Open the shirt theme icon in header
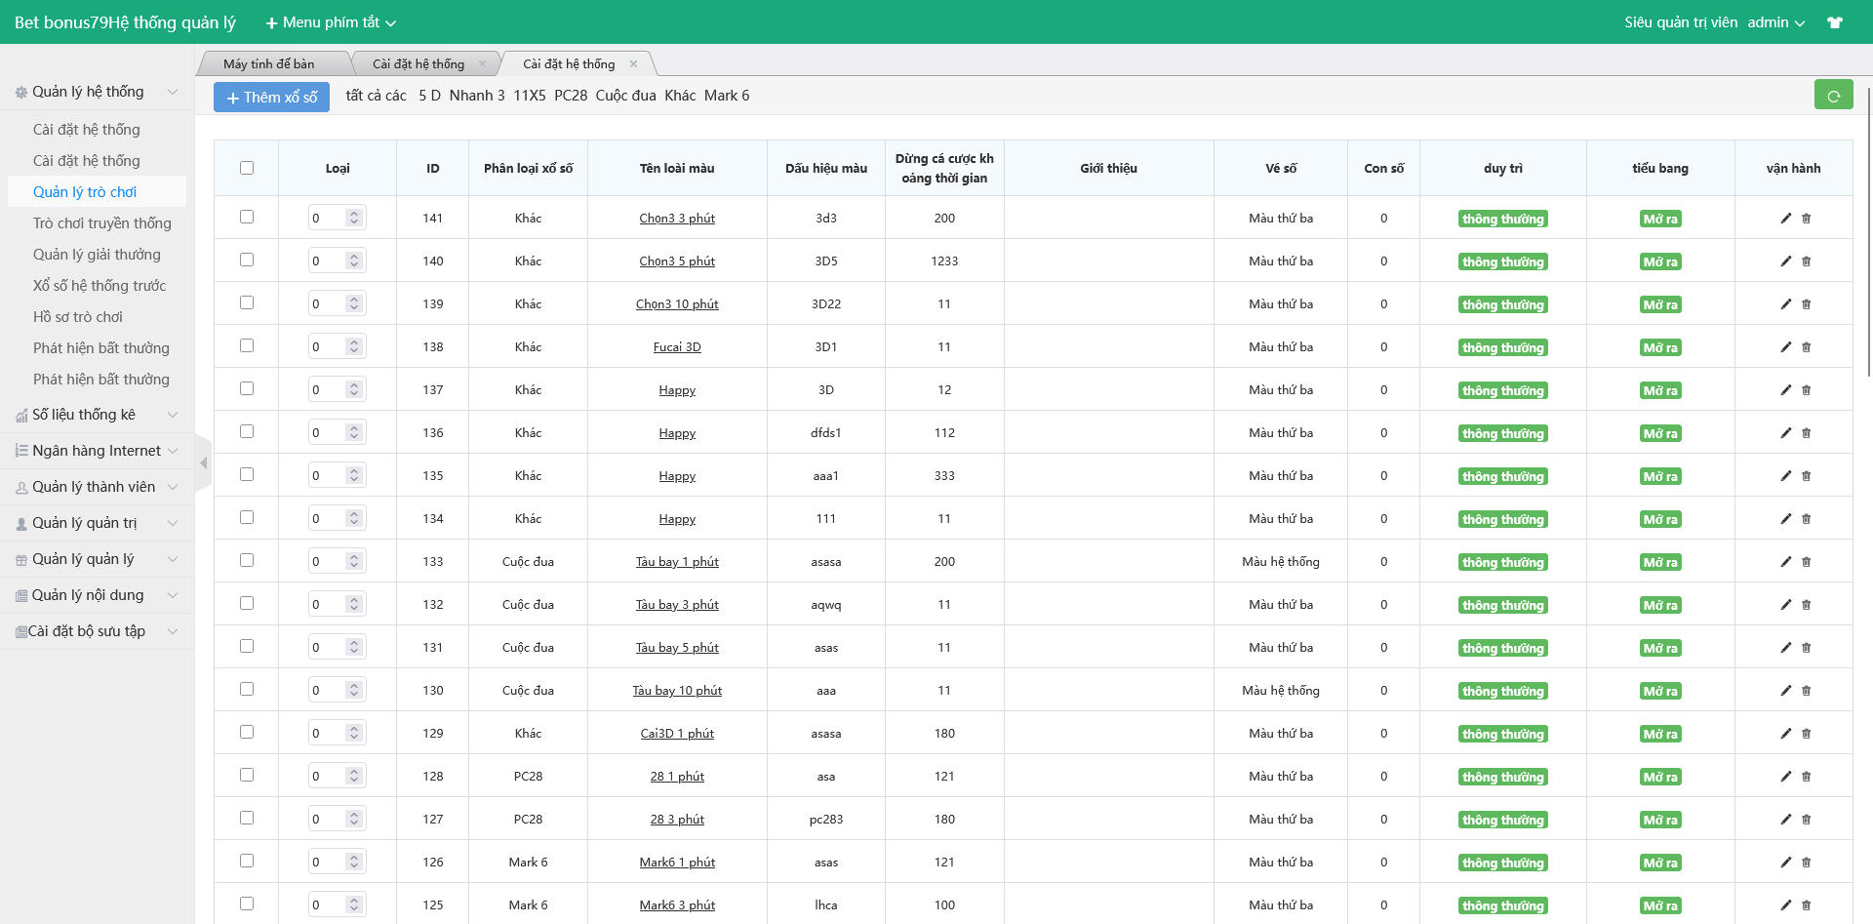1873x924 pixels. point(1835,22)
